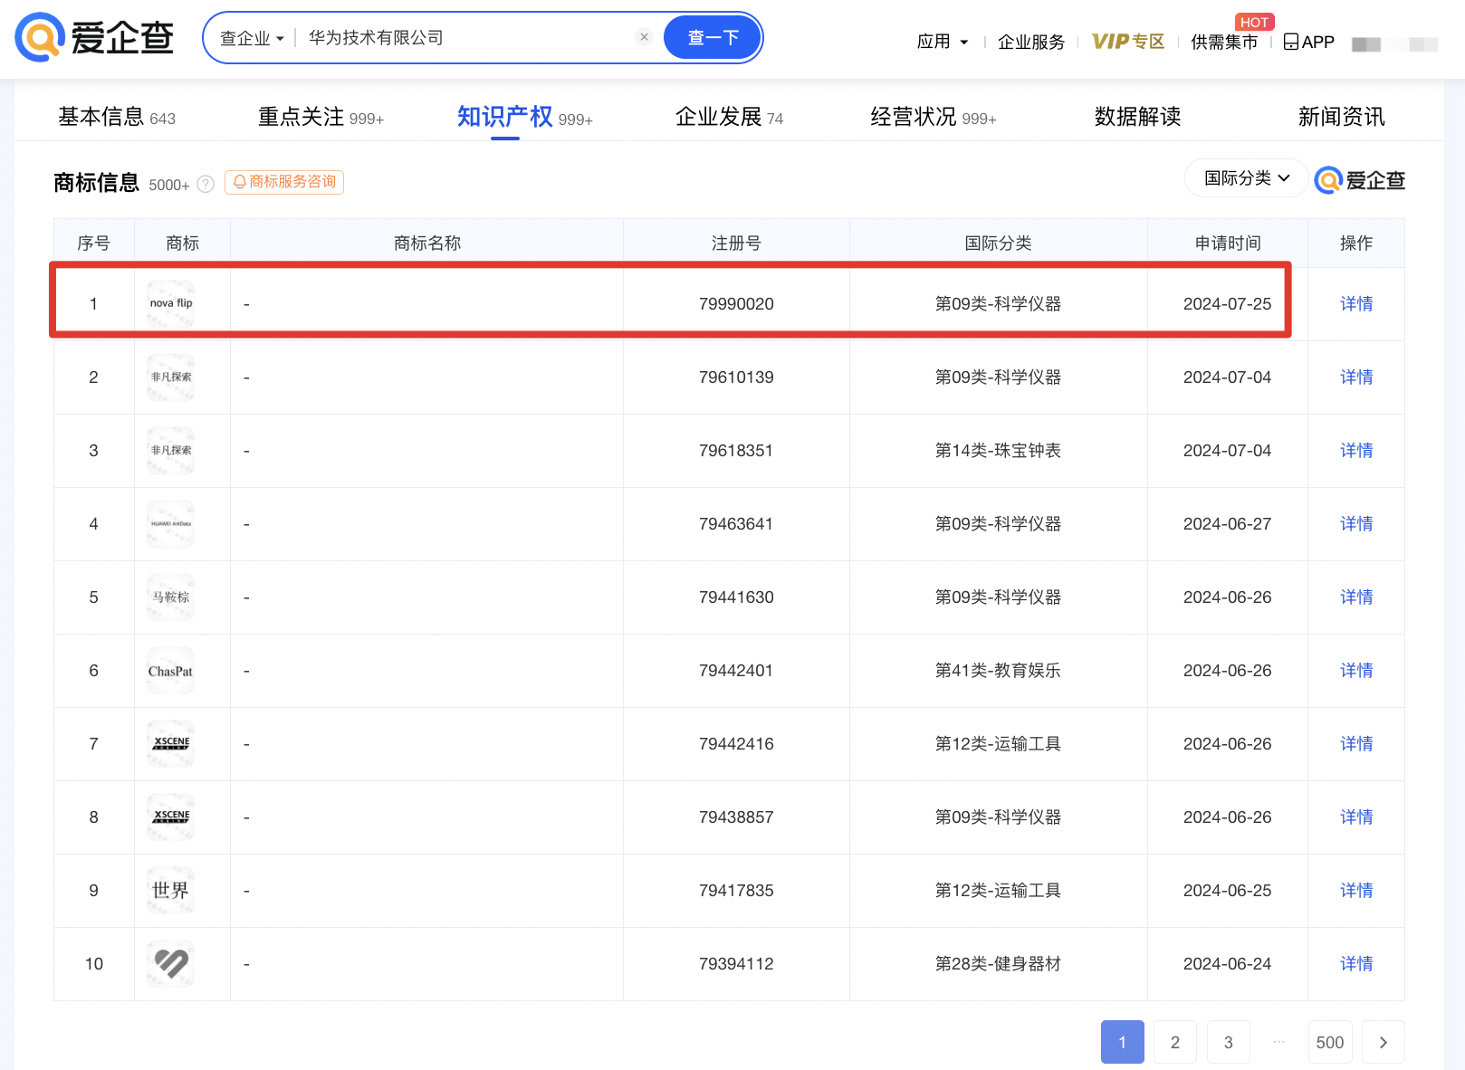
Task: Click the nova flip trademark thumbnail
Action: tap(171, 303)
